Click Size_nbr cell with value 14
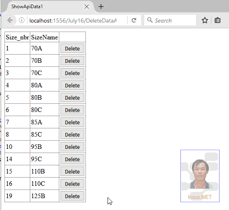229x210 pixels. pyautogui.click(x=17, y=159)
